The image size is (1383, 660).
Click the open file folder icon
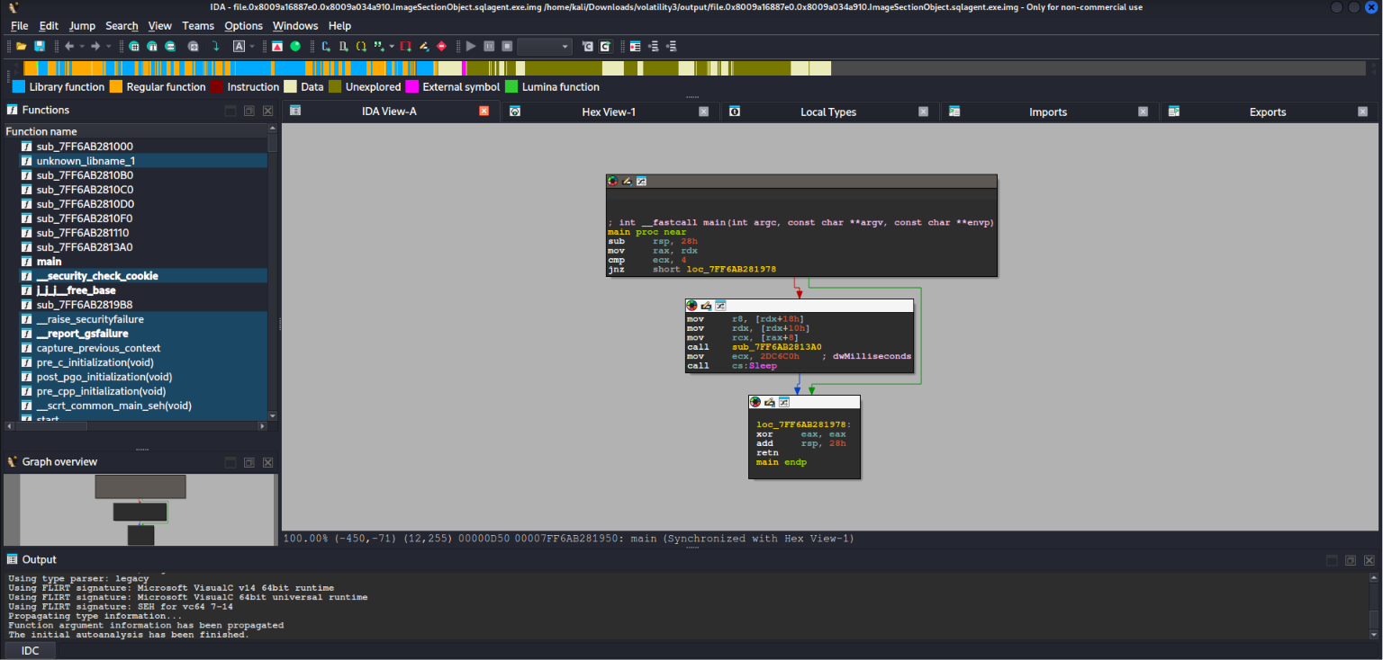(21, 46)
